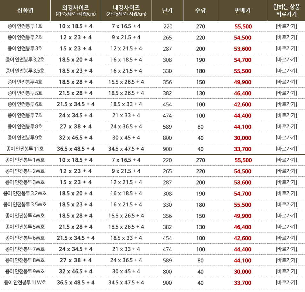Click the 원하는 상품 바로가기 header

(x=286, y=10)
